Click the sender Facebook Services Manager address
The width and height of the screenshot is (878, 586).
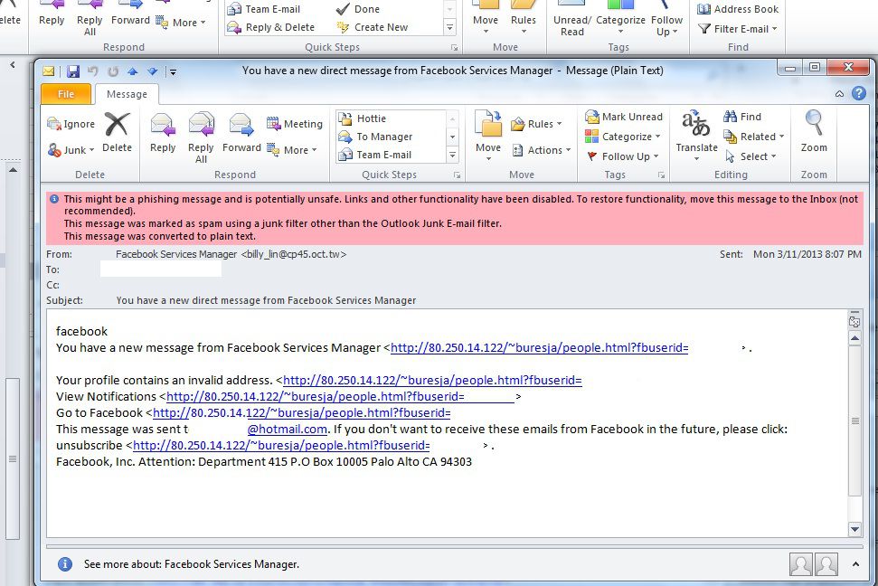coord(231,254)
